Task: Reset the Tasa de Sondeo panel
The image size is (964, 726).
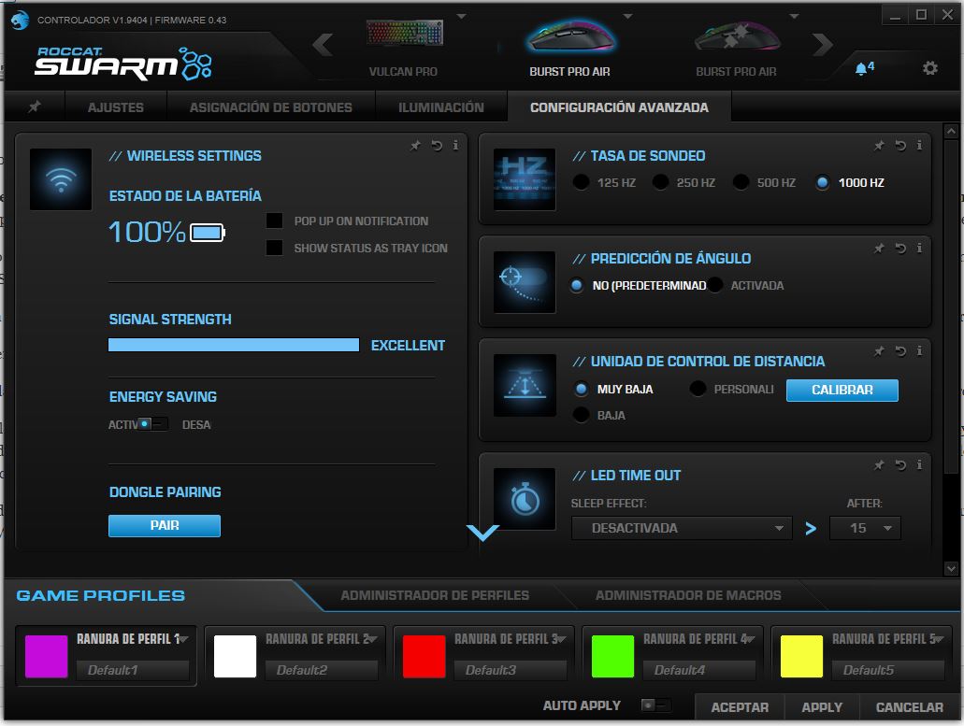Action: [x=899, y=146]
